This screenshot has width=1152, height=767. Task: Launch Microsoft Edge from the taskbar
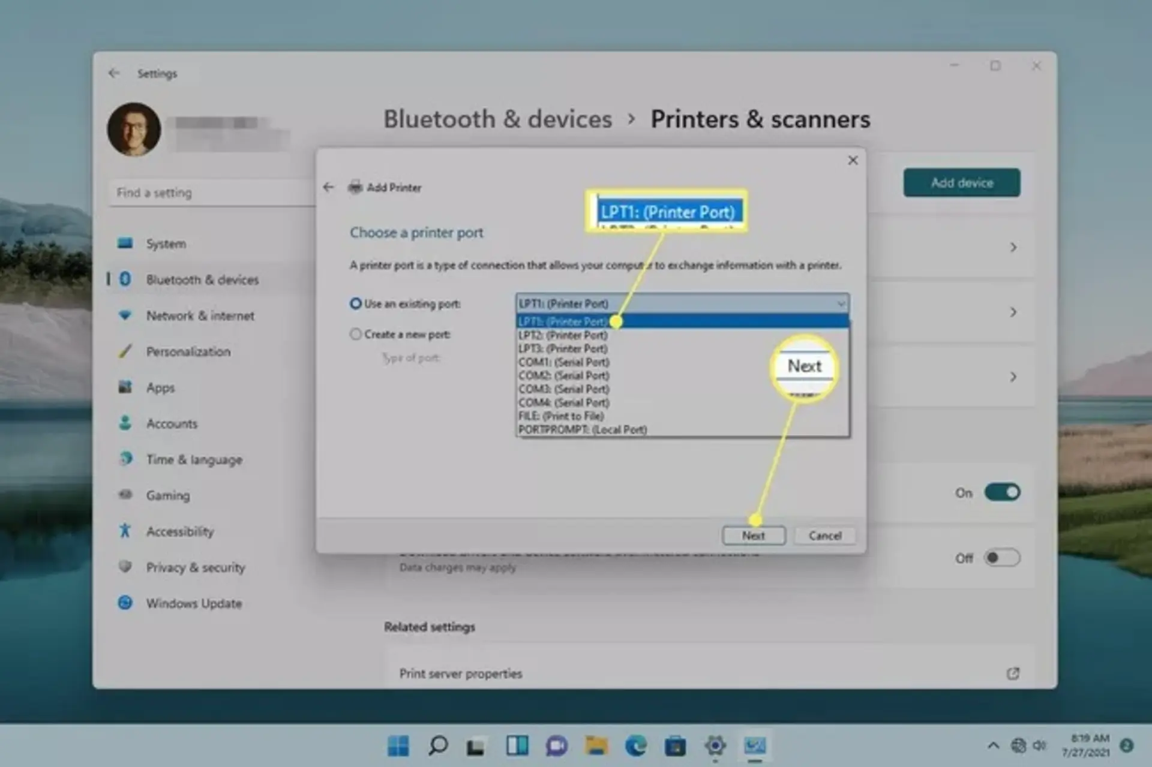(x=635, y=746)
